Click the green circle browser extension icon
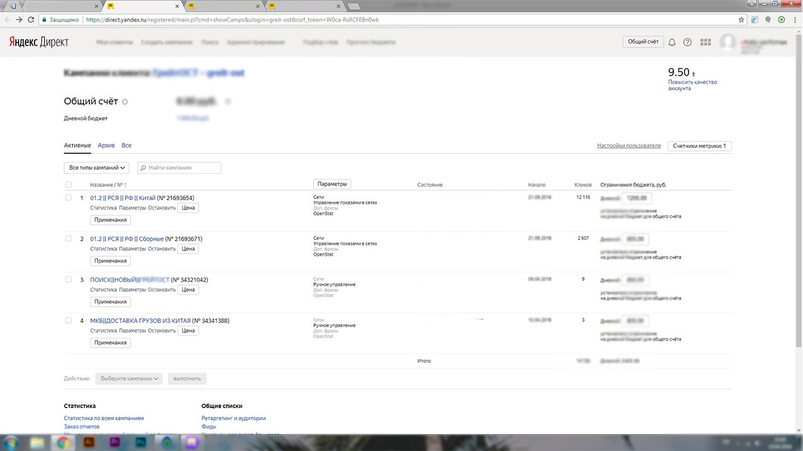Viewport: 803px width, 451px height. (x=781, y=19)
